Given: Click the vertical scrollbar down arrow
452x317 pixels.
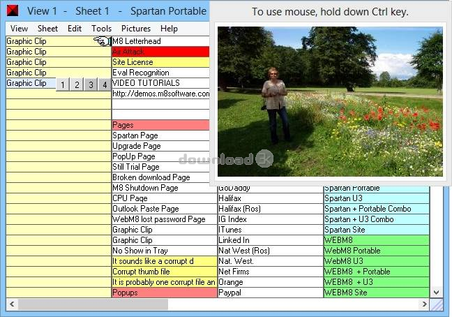Looking at the screenshot, I should [437, 292].
